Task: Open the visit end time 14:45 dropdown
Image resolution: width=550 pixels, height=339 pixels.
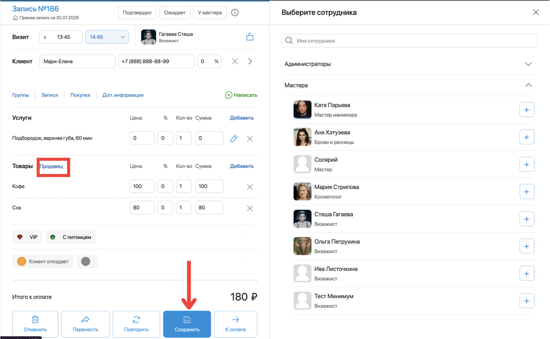Action: pyautogui.click(x=107, y=37)
